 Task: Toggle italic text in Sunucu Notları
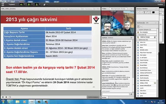tap(147, 12)
